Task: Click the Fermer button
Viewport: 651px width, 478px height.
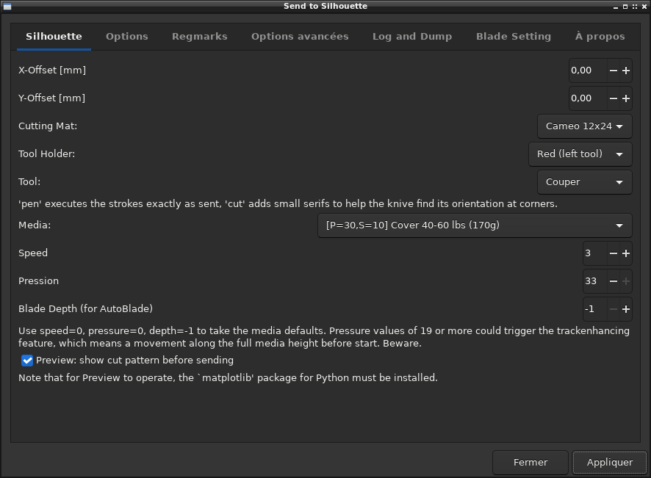Action: point(530,463)
